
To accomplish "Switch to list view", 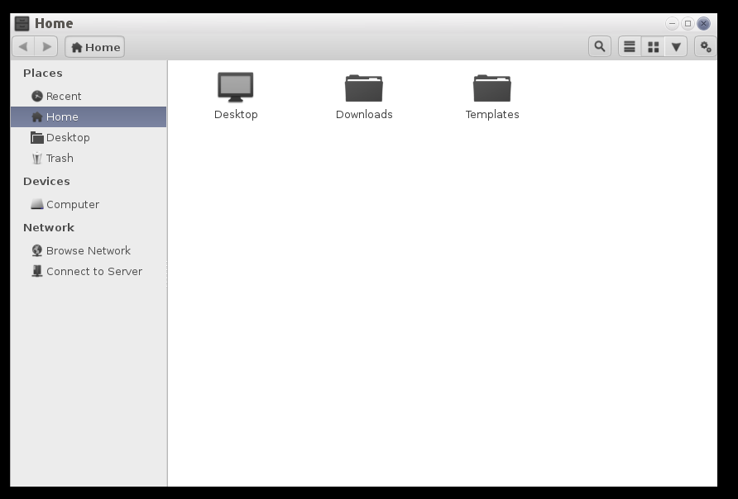I will click(x=630, y=46).
